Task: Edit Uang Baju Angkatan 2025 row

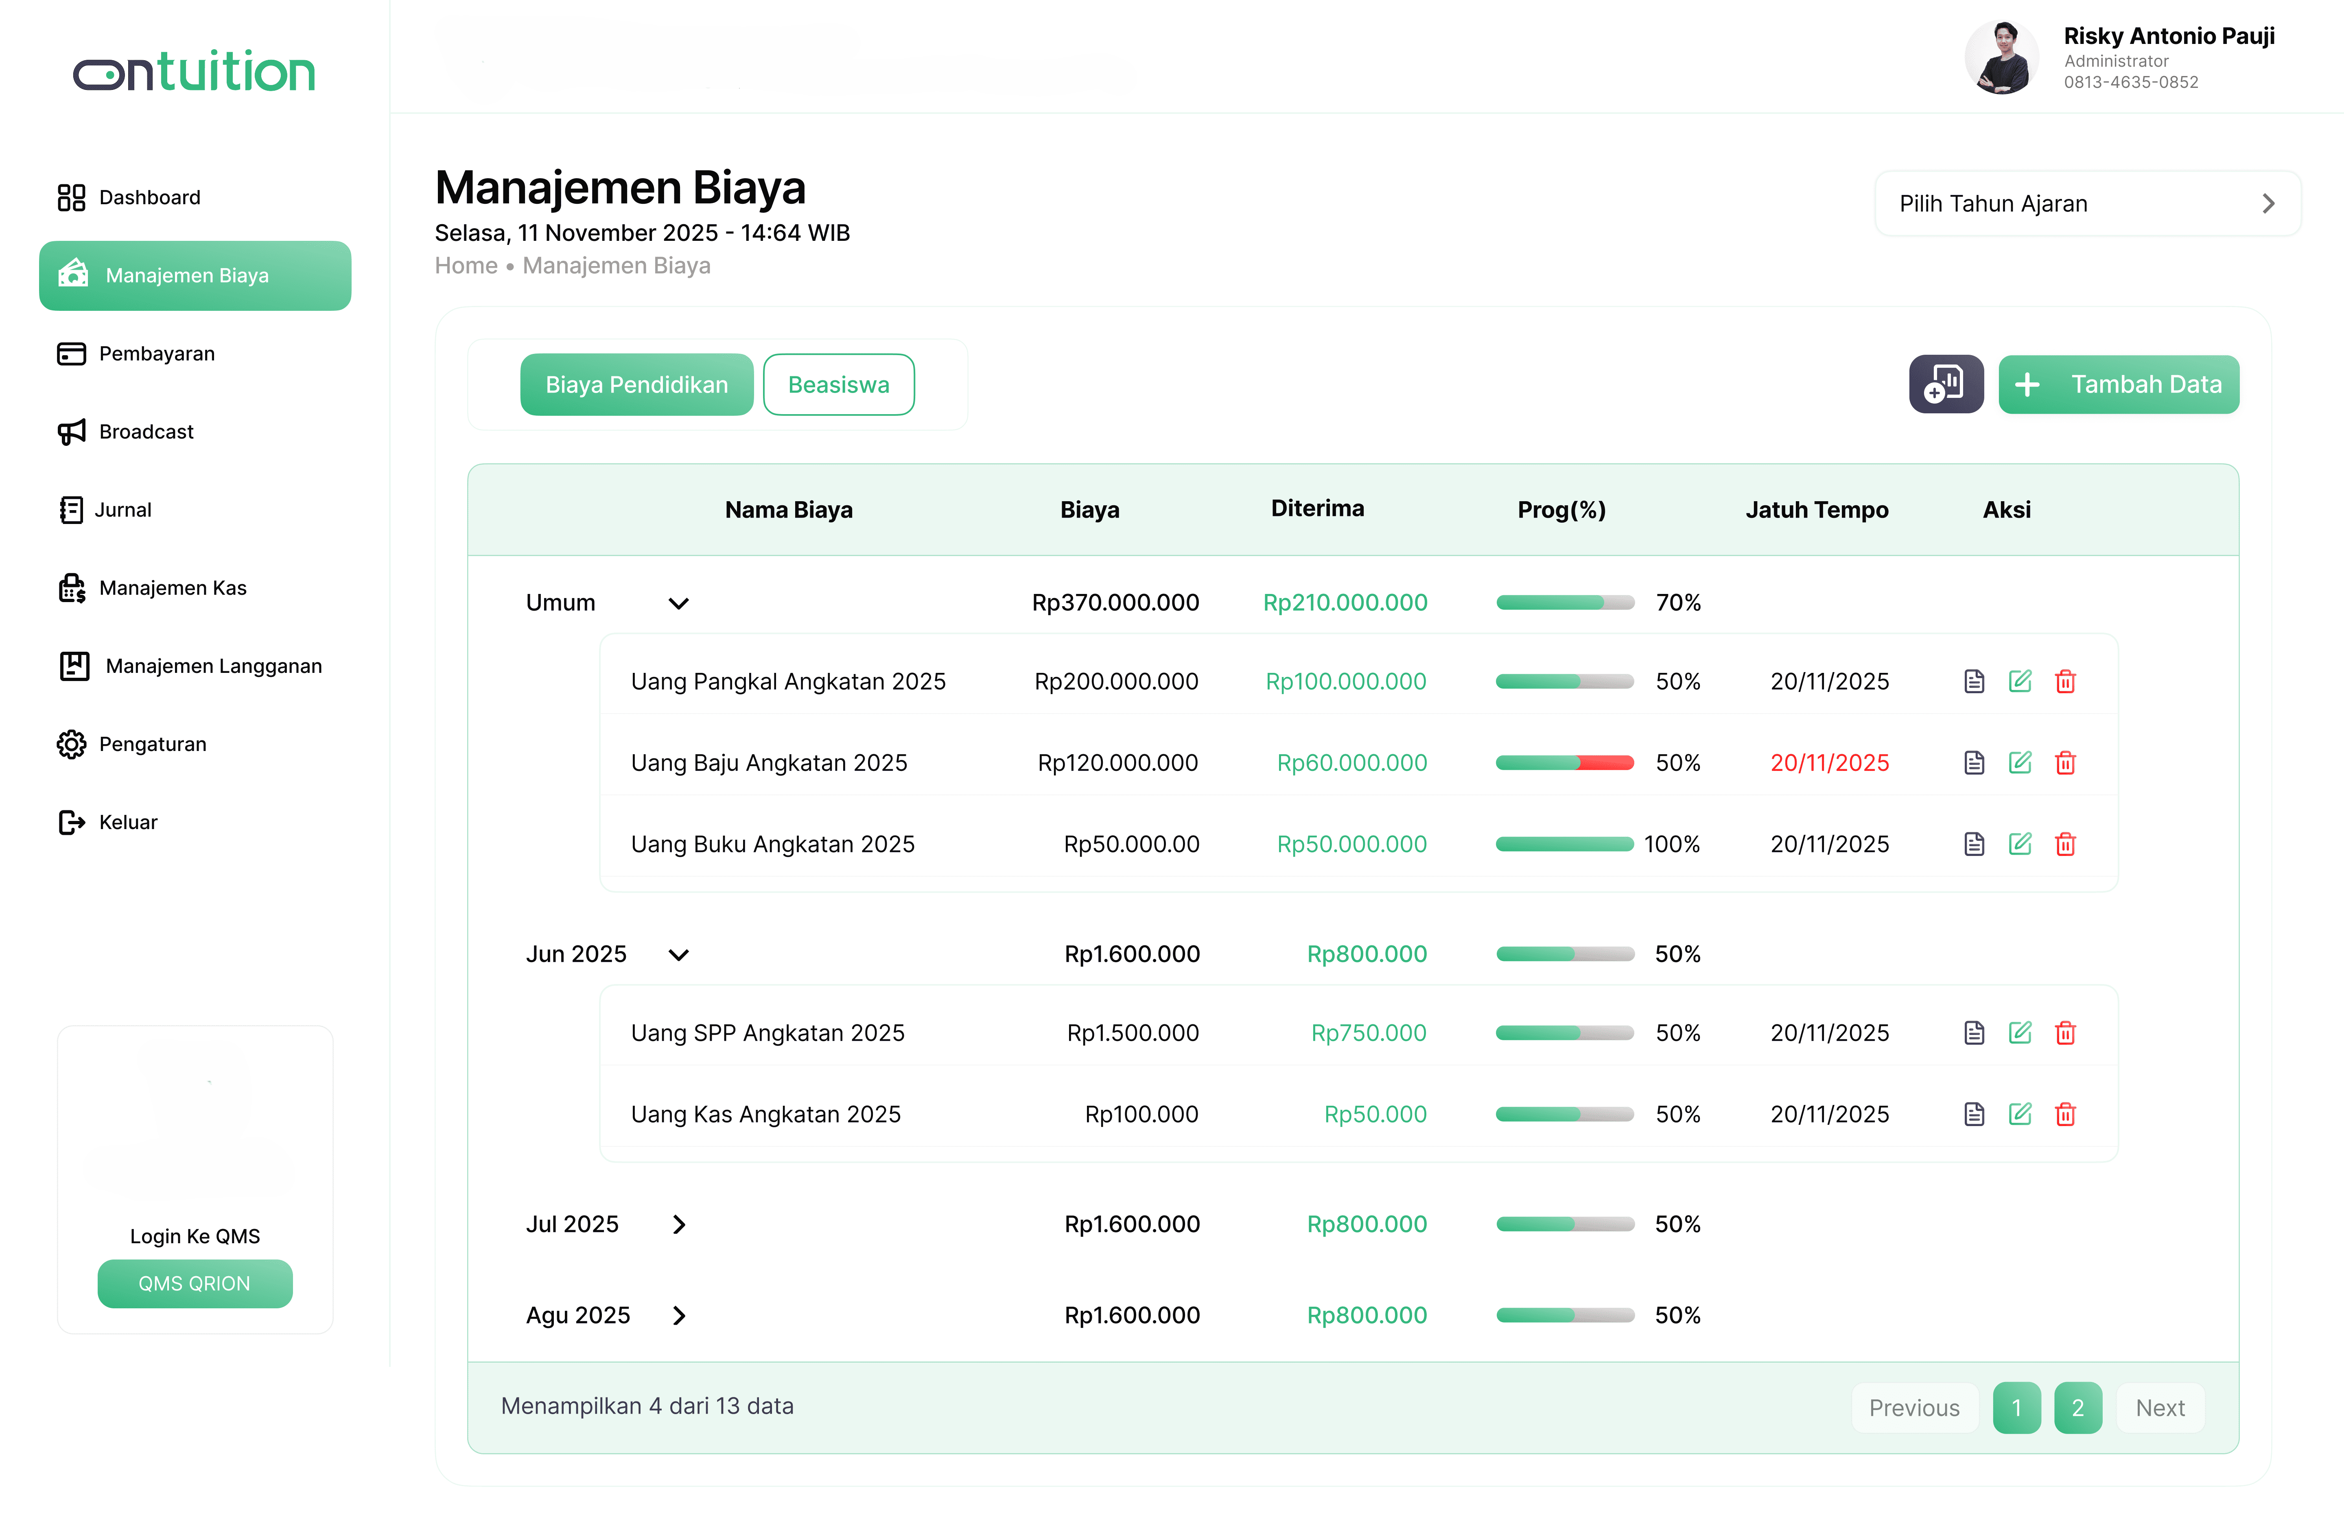Action: pos(2020,763)
